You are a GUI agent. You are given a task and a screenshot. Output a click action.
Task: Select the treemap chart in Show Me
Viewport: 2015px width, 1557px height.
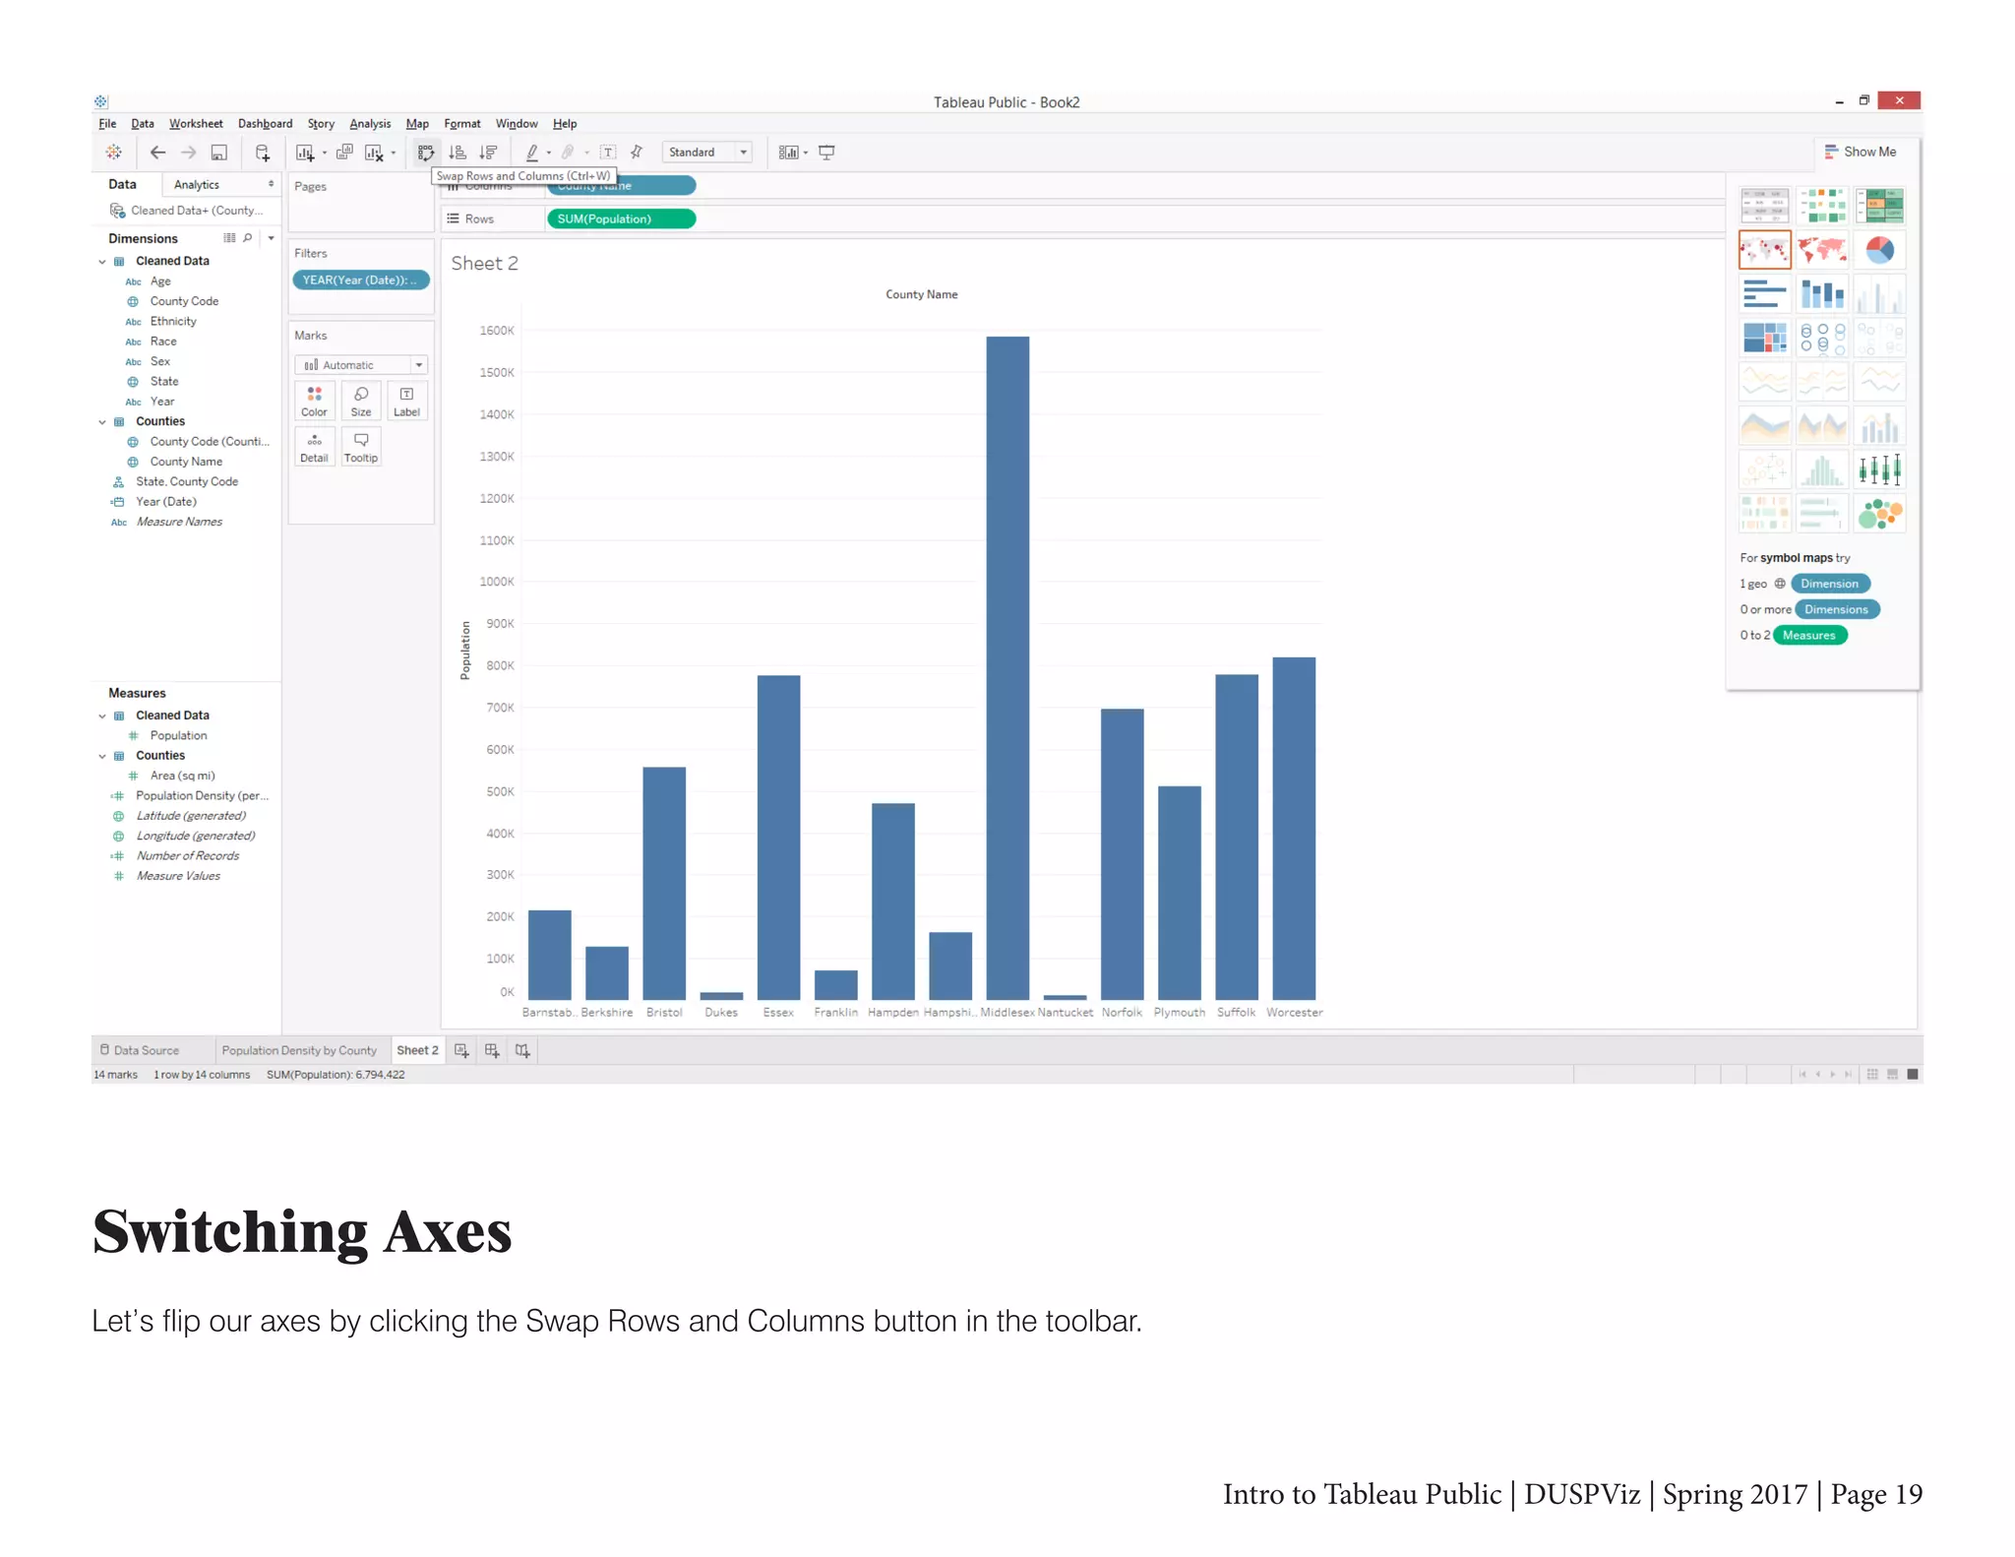[1764, 338]
